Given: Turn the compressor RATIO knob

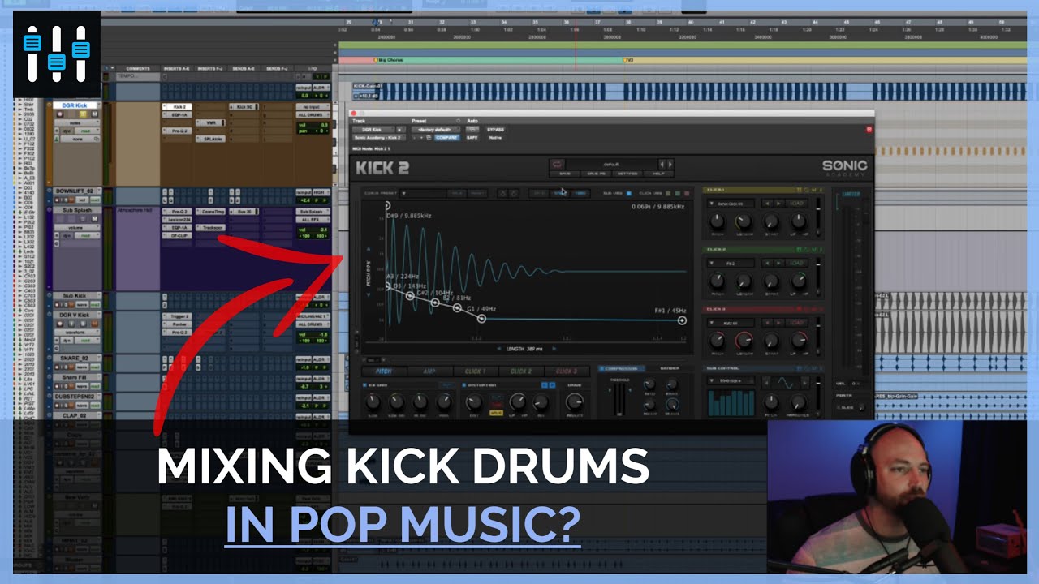Looking at the screenshot, I should (x=649, y=384).
